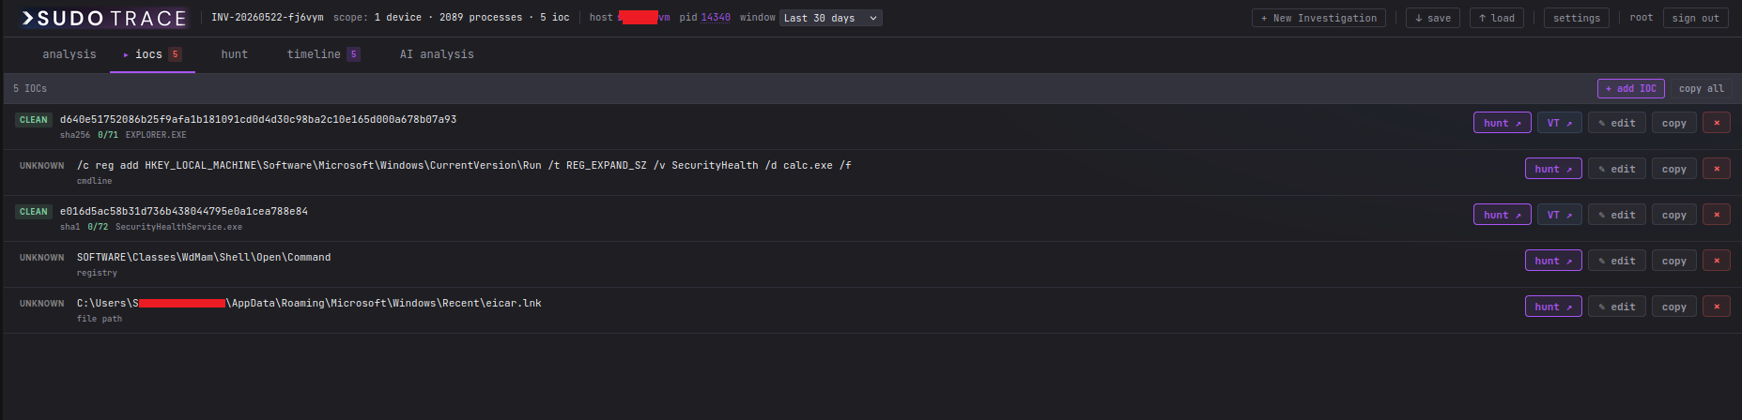Open the analysis tab

[69, 54]
